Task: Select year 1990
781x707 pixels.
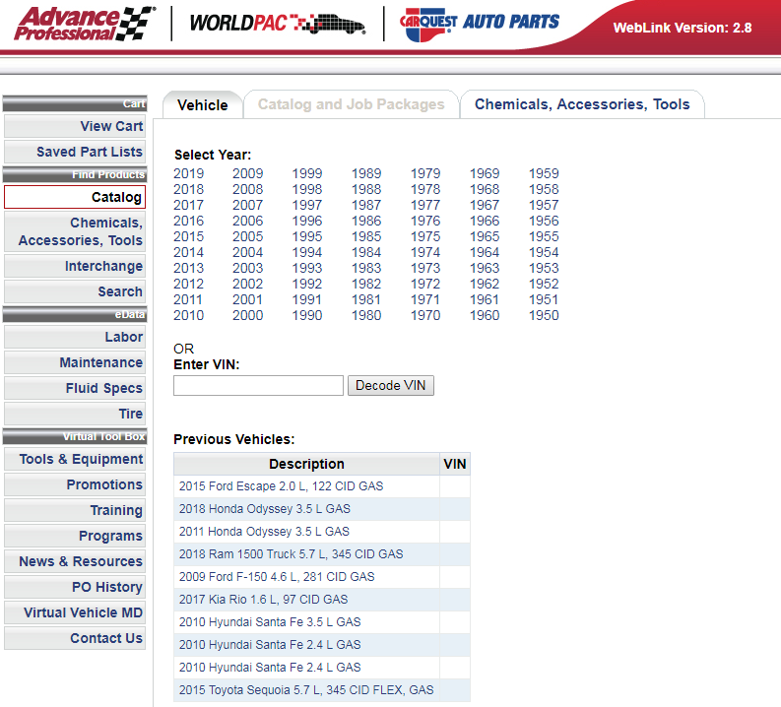Action: click(307, 315)
